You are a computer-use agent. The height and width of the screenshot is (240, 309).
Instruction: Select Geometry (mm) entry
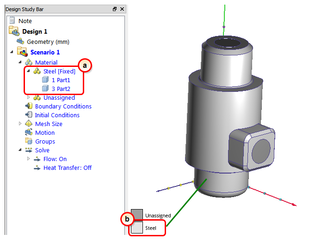click(x=48, y=42)
